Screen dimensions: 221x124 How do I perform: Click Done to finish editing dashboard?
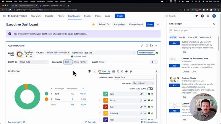coord(150,24)
